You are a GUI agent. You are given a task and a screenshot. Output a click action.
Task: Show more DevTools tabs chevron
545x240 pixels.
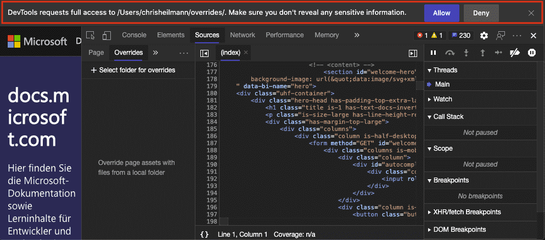pyautogui.click(x=357, y=35)
